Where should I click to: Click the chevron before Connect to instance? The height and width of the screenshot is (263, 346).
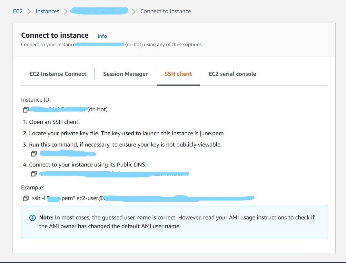pos(133,11)
